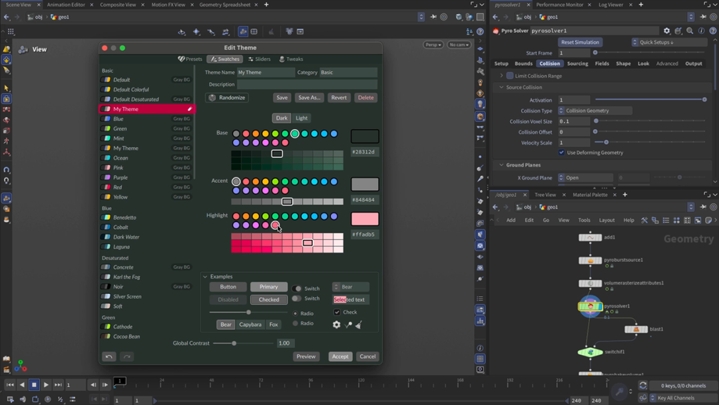Open the parameter search magnifier icon
Screen dimensions: 719x405
click(x=690, y=31)
